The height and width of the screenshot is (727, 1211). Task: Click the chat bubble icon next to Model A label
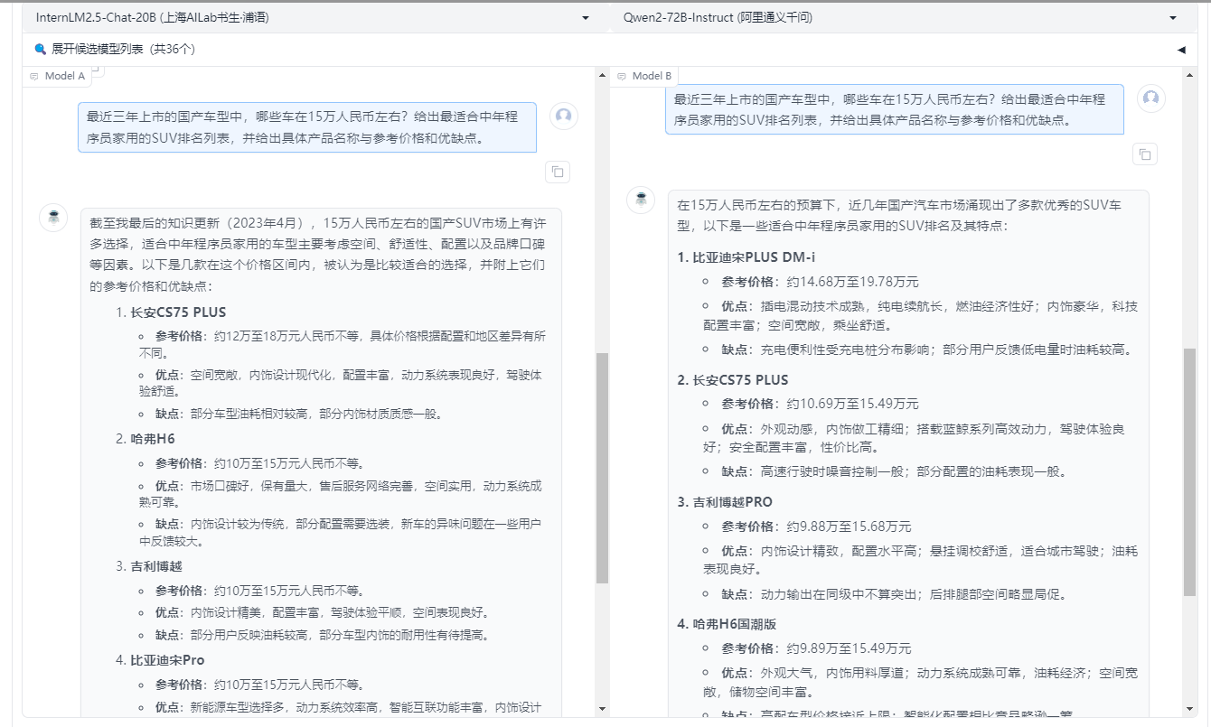pyautogui.click(x=34, y=77)
